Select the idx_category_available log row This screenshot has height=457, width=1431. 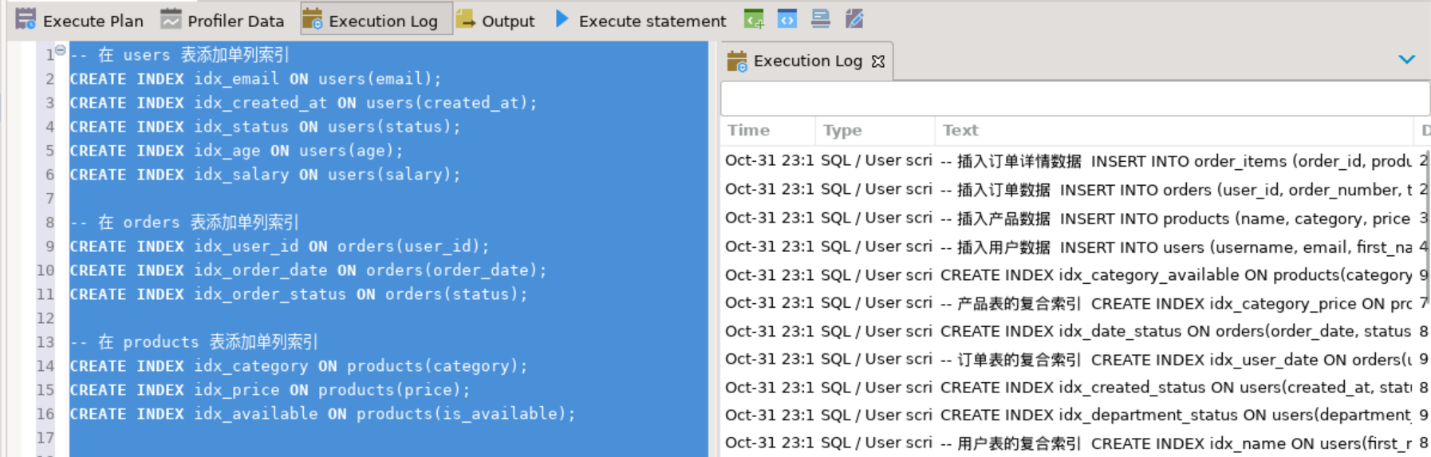click(x=1074, y=274)
